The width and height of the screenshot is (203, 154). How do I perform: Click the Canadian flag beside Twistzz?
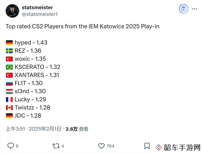tap(9, 108)
